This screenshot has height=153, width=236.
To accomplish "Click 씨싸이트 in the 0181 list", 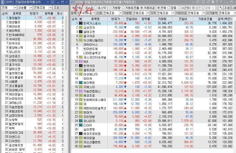I will [x=15, y=39].
